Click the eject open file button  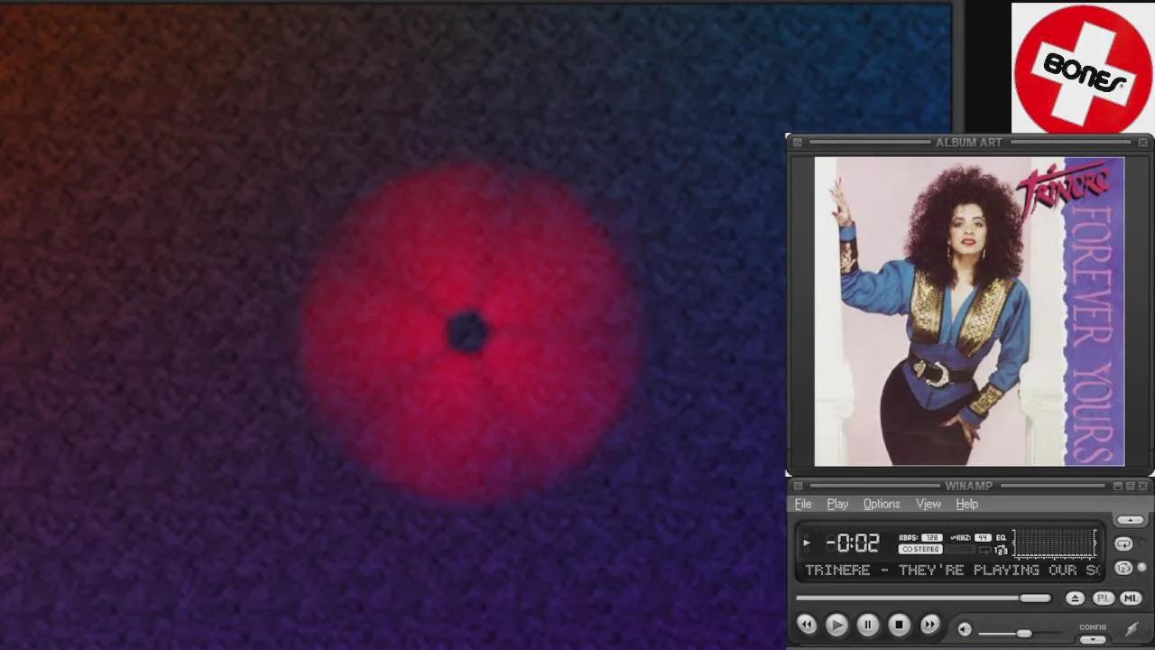pyautogui.click(x=1075, y=599)
